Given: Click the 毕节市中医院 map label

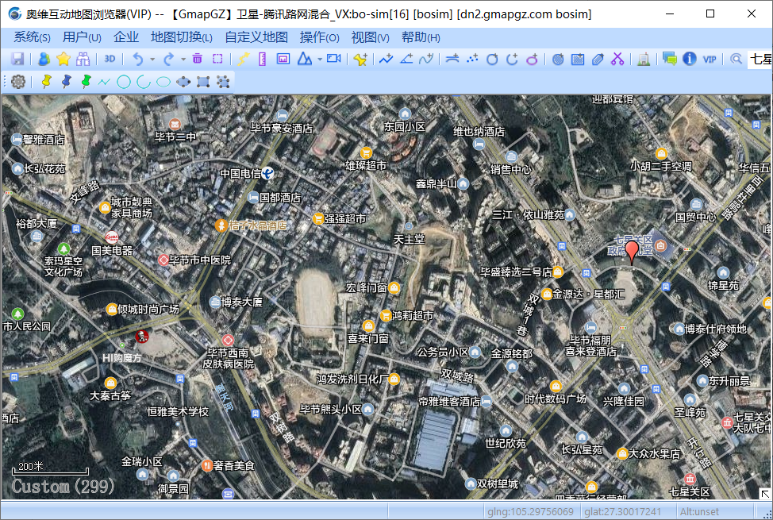Looking at the screenshot, I should [200, 260].
